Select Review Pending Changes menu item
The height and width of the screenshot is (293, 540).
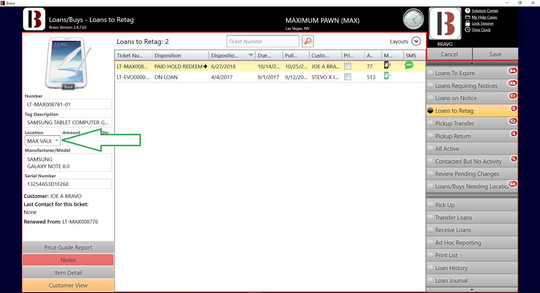click(x=472, y=174)
